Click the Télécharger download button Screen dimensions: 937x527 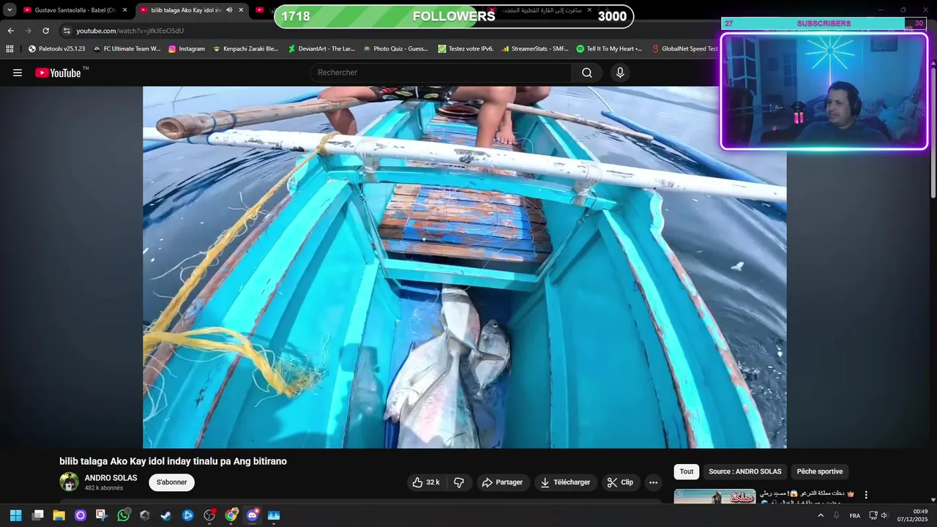click(565, 482)
